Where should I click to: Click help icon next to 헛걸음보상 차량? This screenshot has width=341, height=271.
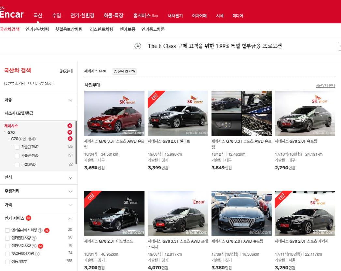[37, 254]
